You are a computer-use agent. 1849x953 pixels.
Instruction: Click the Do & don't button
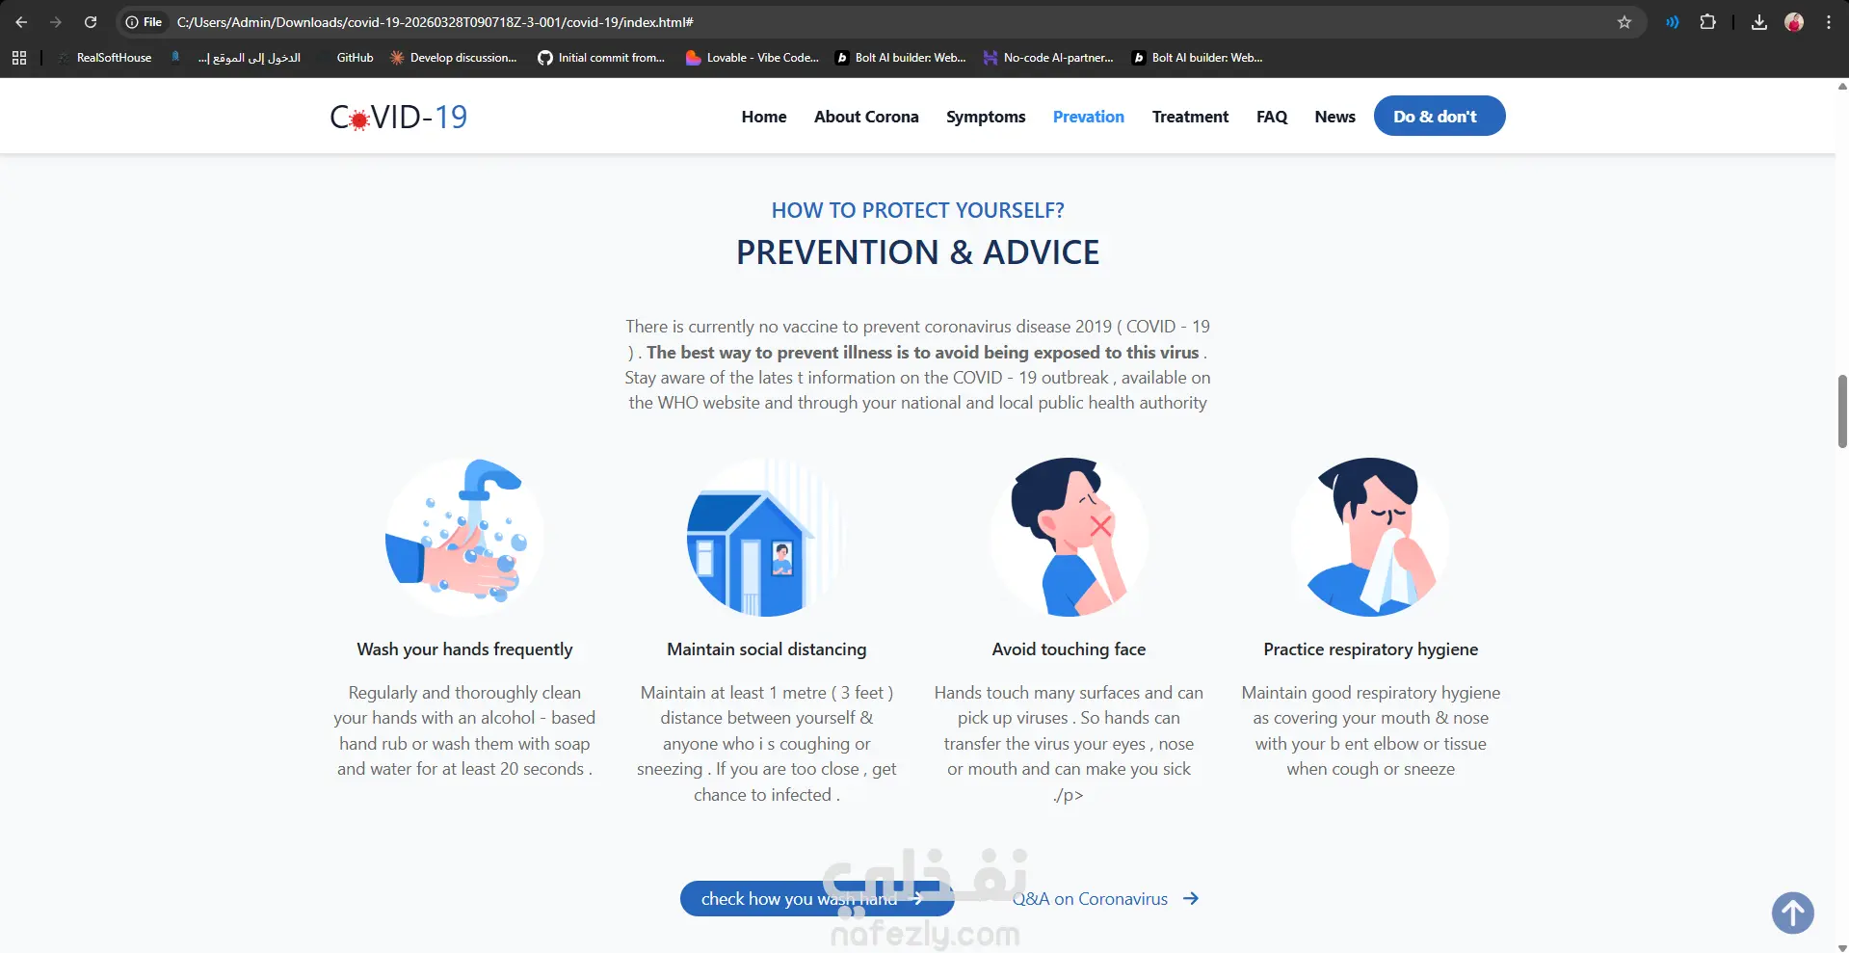(x=1440, y=116)
